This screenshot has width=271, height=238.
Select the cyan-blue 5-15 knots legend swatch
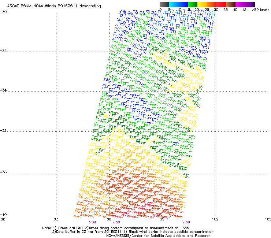tap(178, 4)
